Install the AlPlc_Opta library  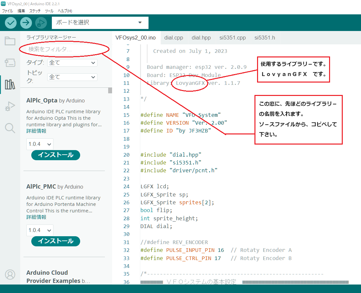pos(56,155)
